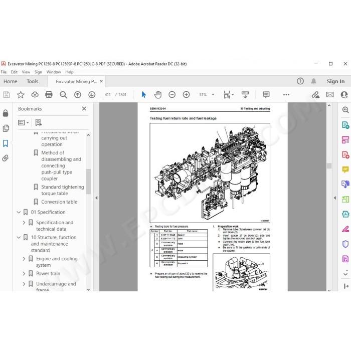Activate the Hand pan tool
Viewport: 351px width, 351px height.
(158, 95)
